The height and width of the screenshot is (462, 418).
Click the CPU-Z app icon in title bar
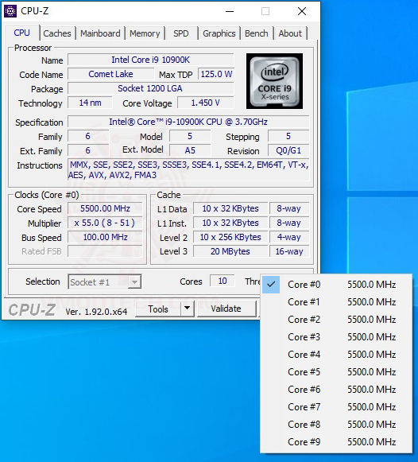click(10, 11)
